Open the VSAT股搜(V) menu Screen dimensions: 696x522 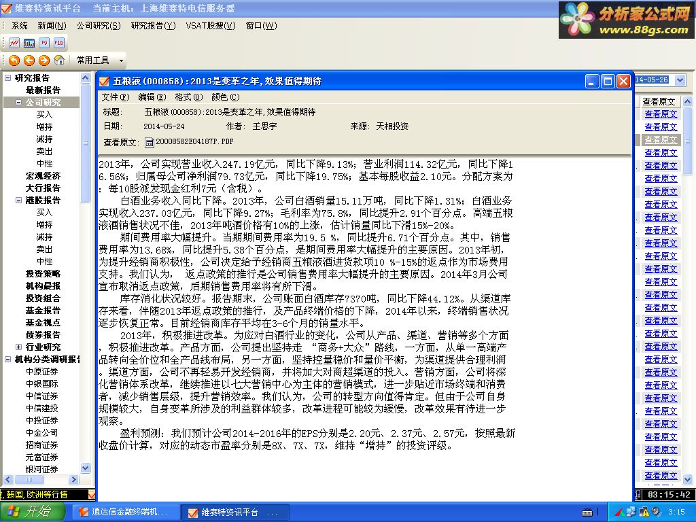coord(211,26)
